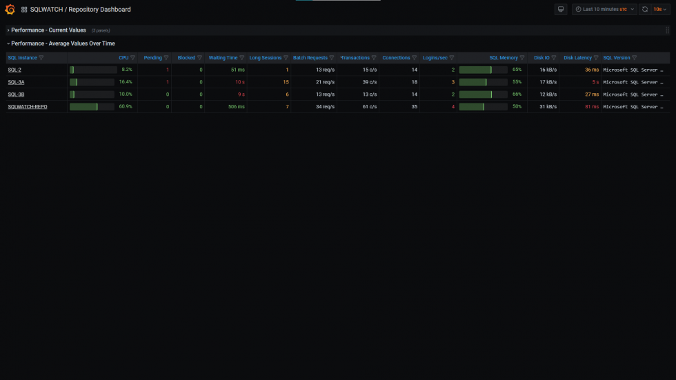Viewport: 676px width, 380px height.
Task: Click the Grafana logo home icon
Action: point(10,10)
